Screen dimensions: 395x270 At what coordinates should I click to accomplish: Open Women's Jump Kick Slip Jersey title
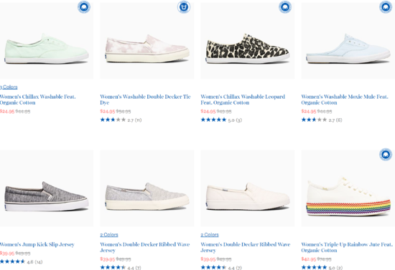[x=37, y=244]
